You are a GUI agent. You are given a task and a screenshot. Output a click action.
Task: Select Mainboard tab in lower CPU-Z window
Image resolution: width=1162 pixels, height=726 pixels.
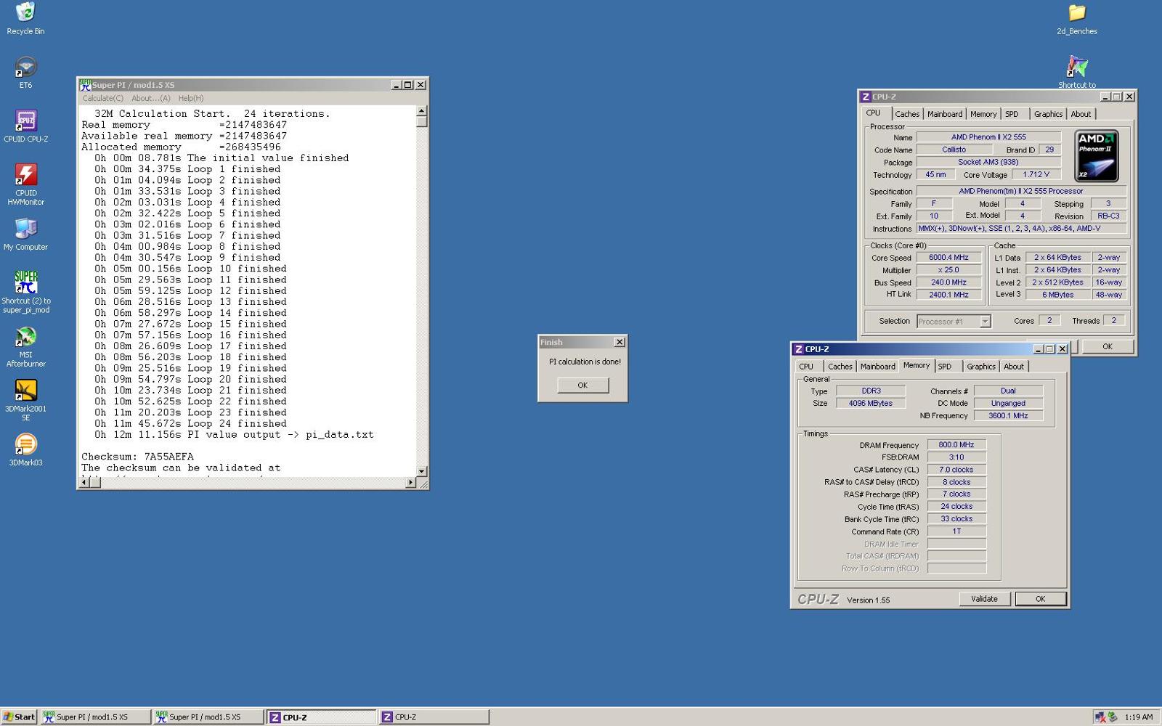[x=878, y=367]
